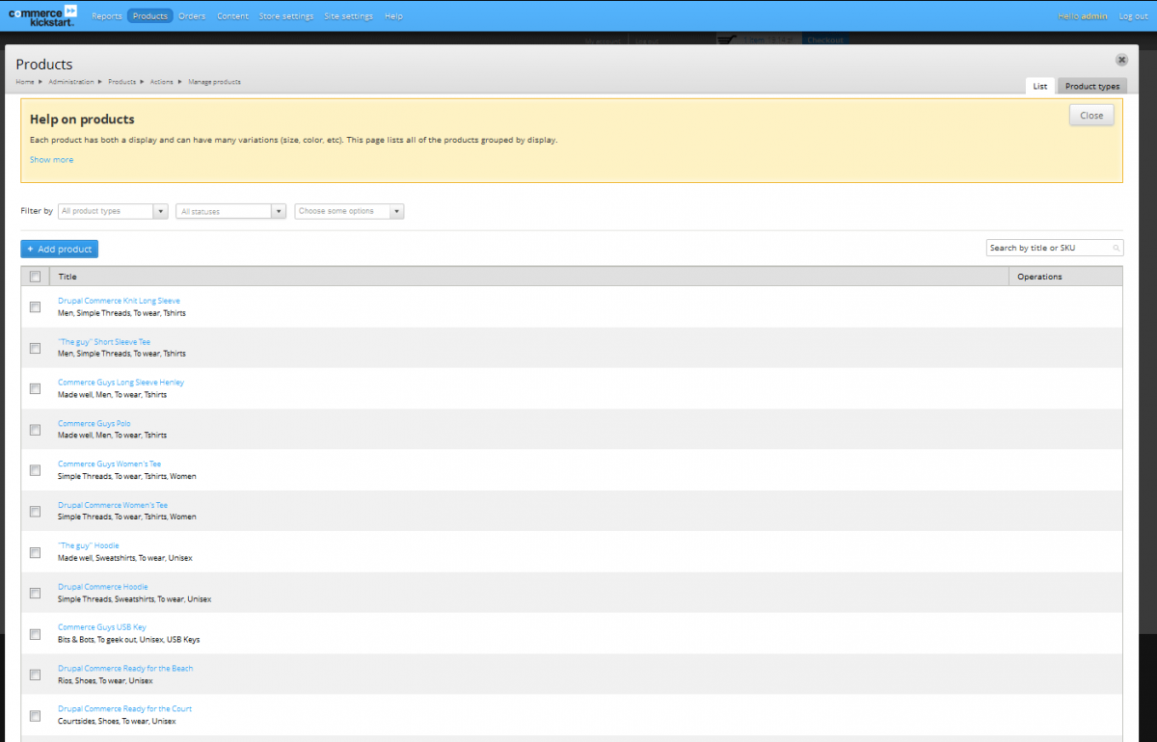Check Ready for the Beach row checkbox
The width and height of the screenshot is (1157, 742).
coord(36,675)
